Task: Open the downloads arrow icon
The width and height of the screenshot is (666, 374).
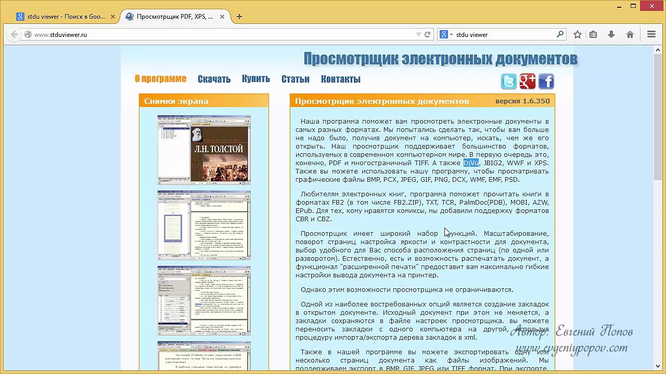Action: tap(611, 34)
